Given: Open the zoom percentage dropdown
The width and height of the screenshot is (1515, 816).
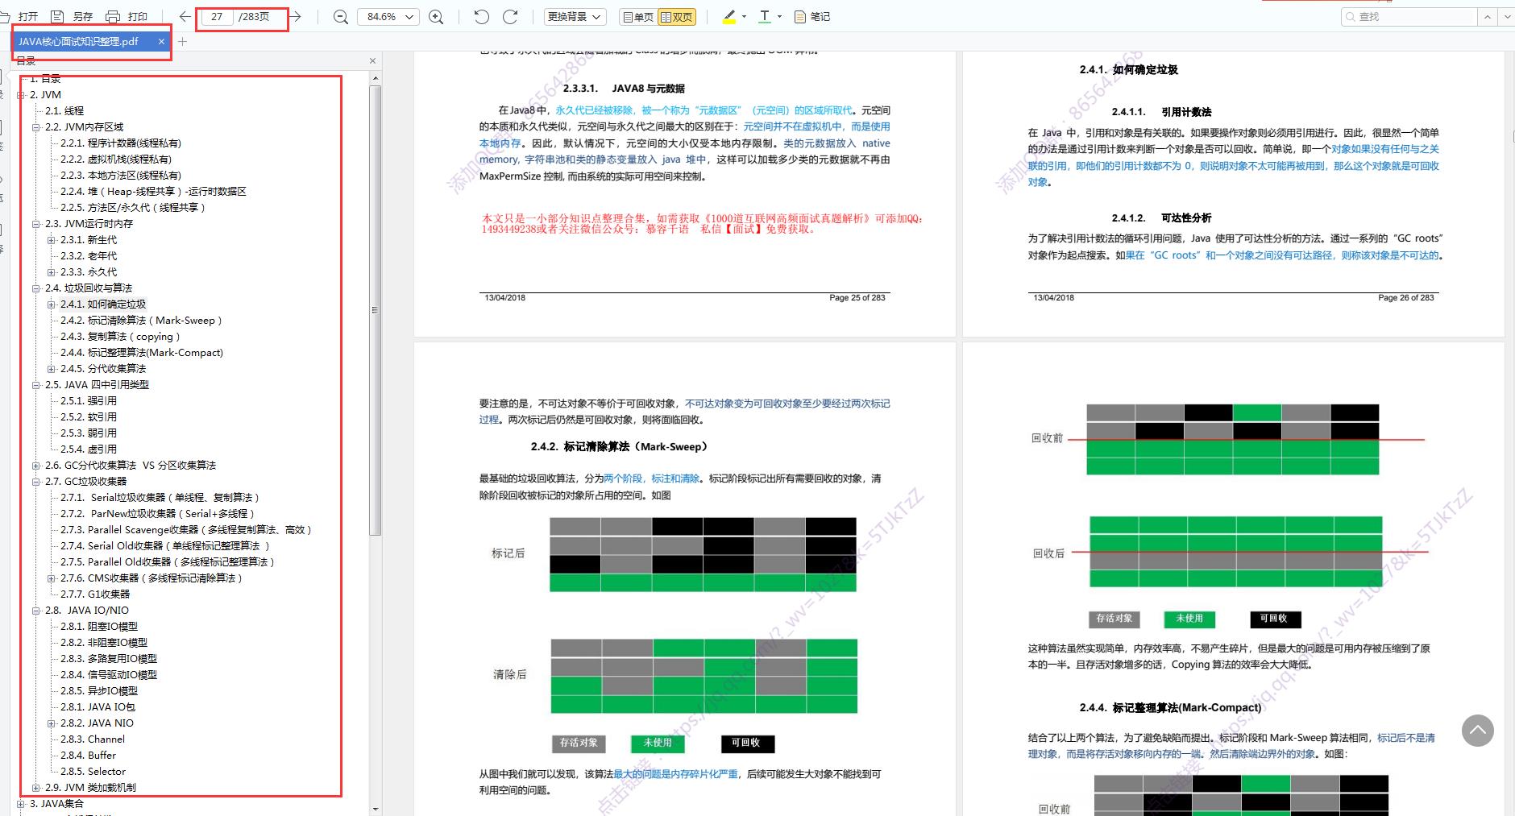Looking at the screenshot, I should pyautogui.click(x=409, y=17).
